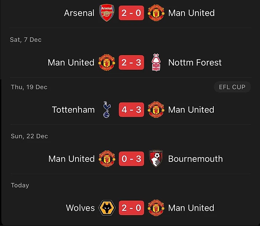Open the 2 - 3 Nottm Forest score
Image resolution: width=260 pixels, height=226 pixels.
(x=131, y=63)
